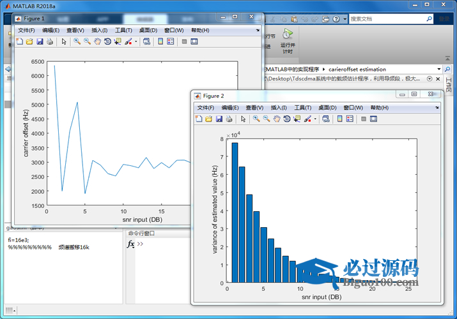Click Link Plot icon in Figure 1
Screen dimensions: 457x319
pos(146,41)
